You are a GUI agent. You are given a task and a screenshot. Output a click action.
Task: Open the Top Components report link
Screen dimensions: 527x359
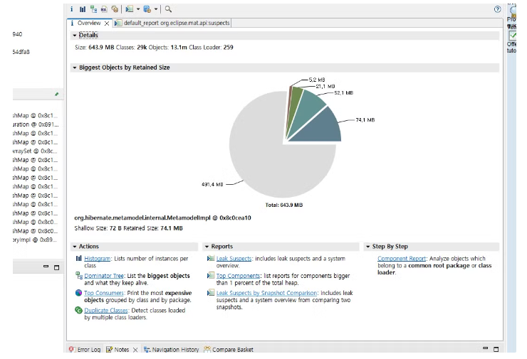coord(238,275)
